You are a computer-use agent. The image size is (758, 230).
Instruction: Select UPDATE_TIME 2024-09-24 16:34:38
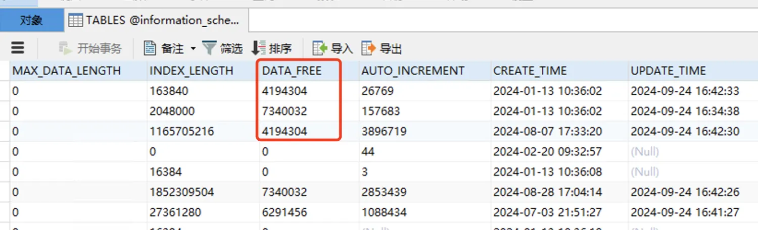[x=693, y=111]
